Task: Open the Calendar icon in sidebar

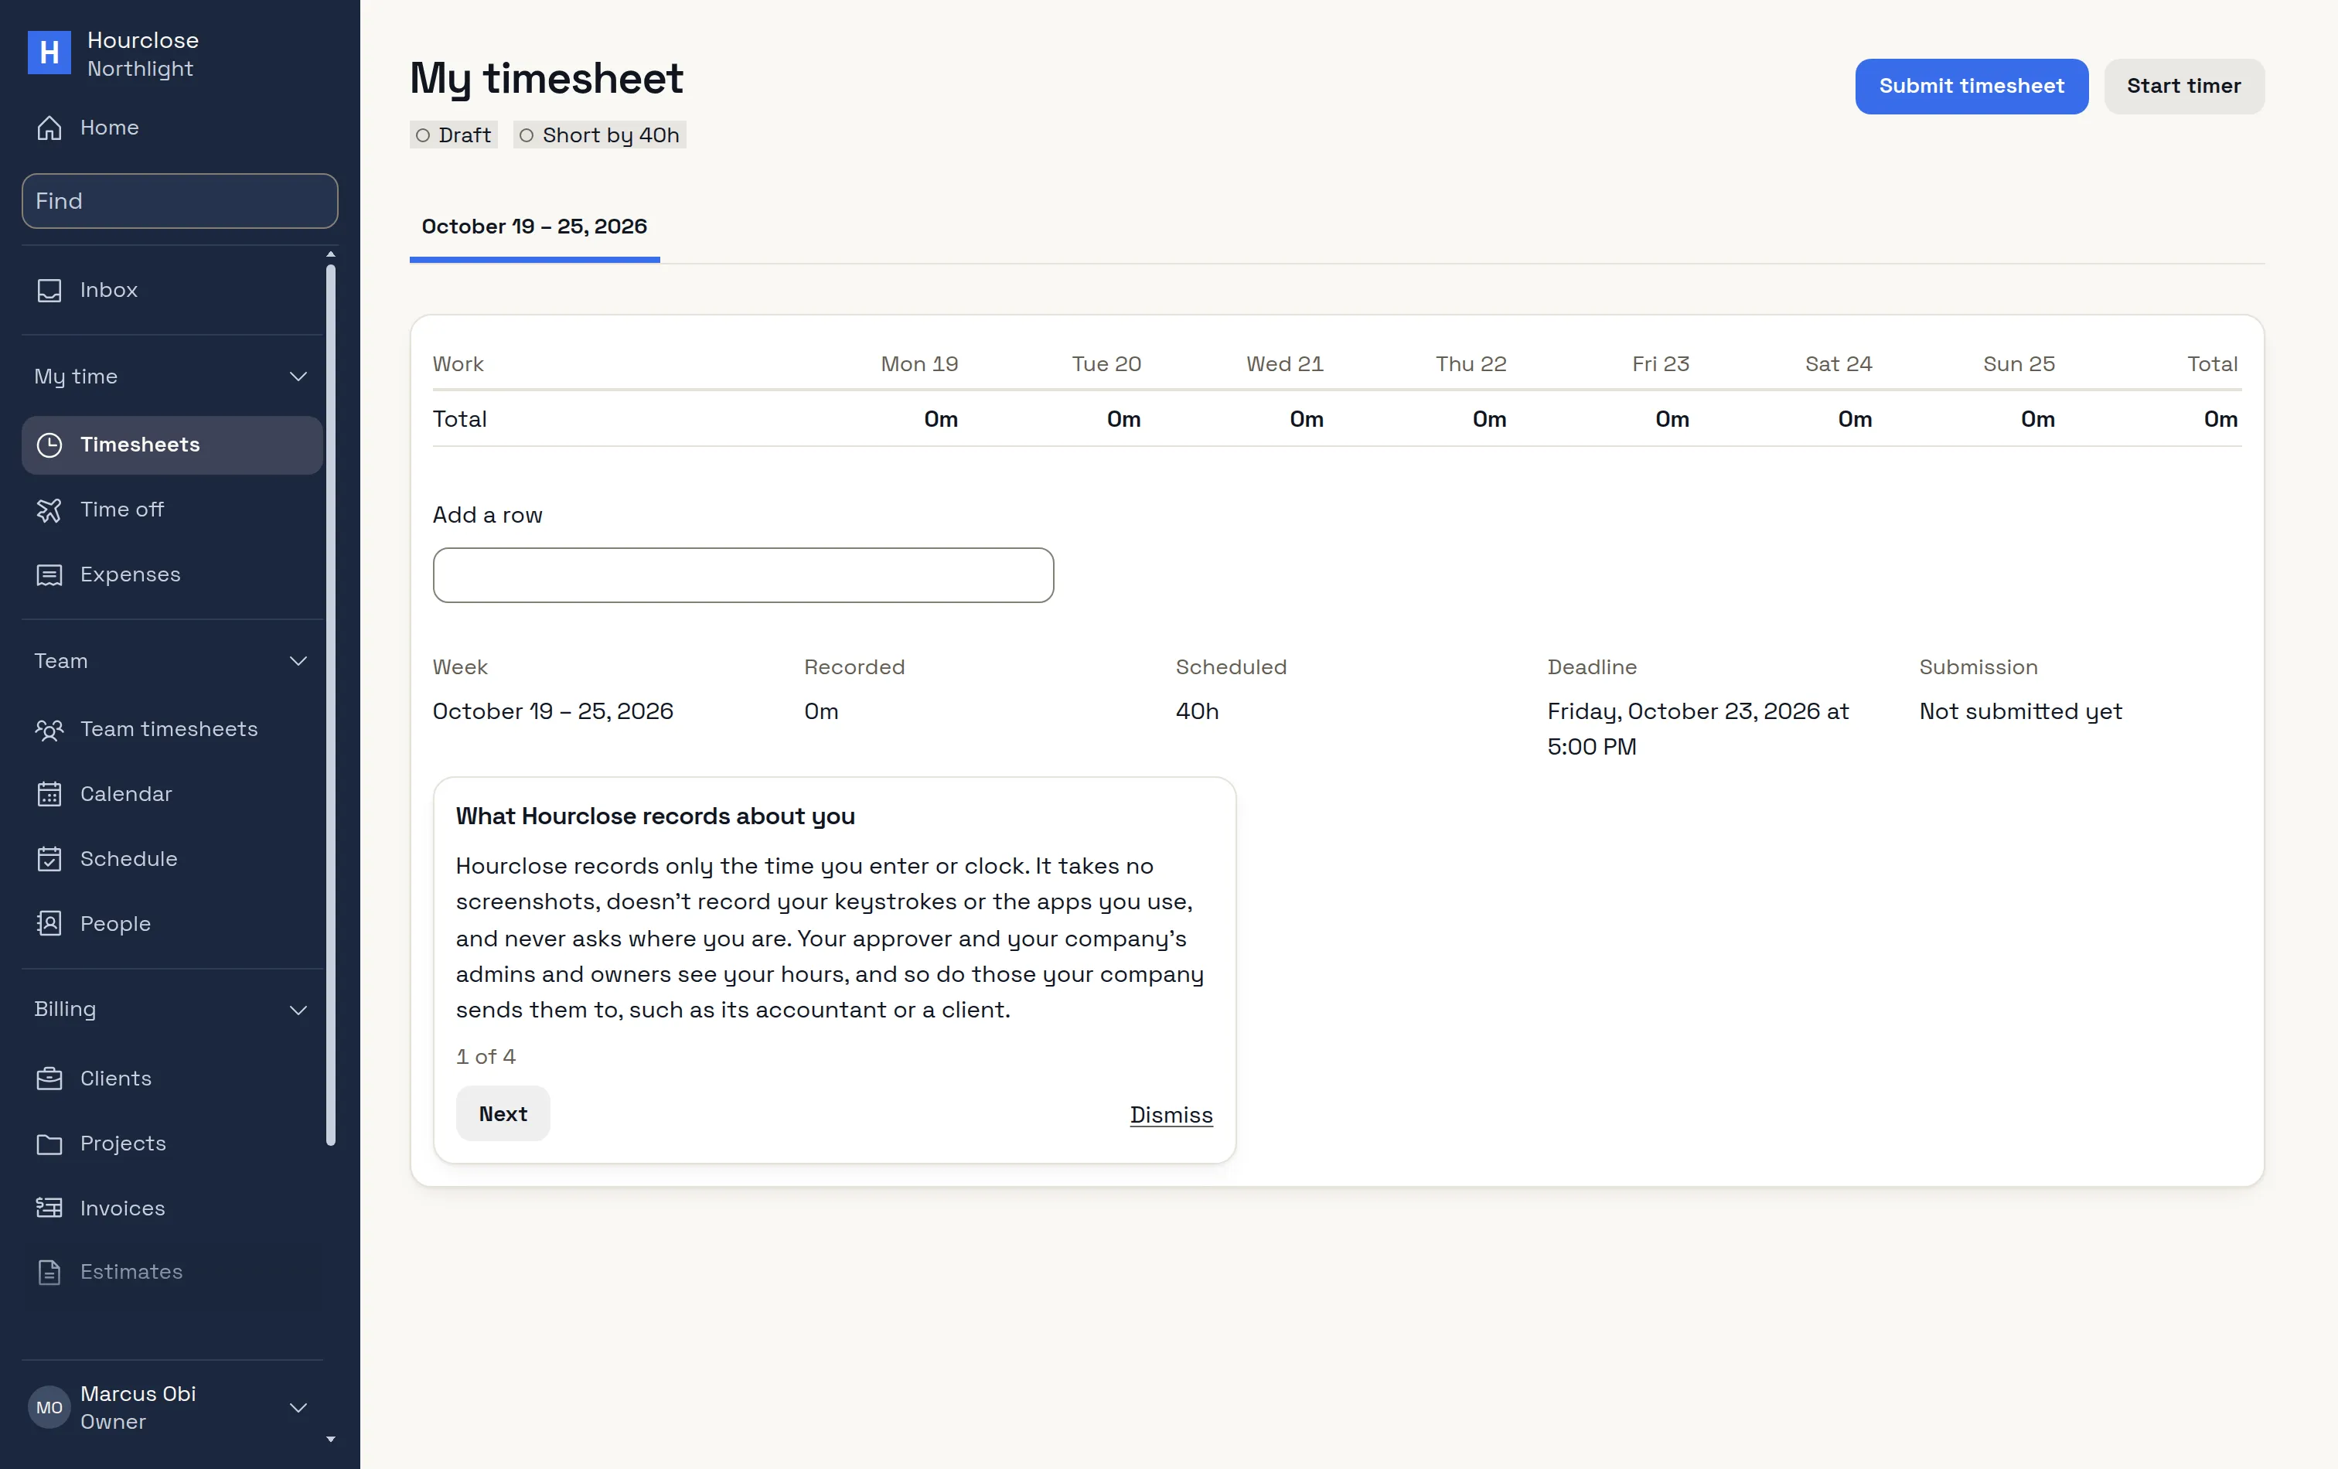Action: 49,794
